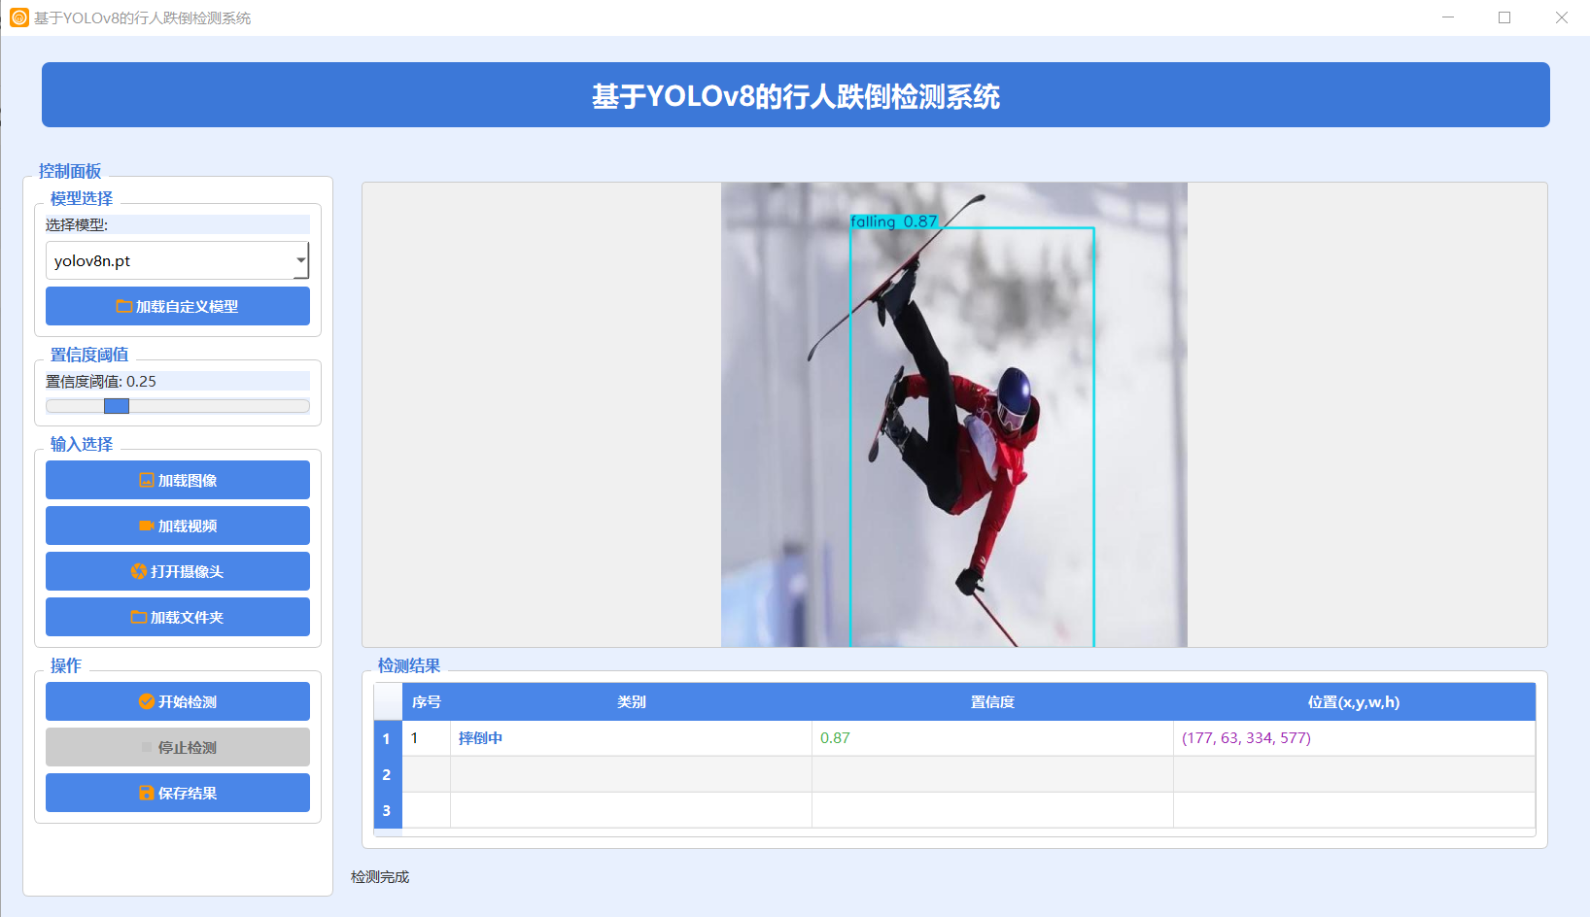Open the model selection dropdown
Screen dimensions: 1590x917
(299, 259)
